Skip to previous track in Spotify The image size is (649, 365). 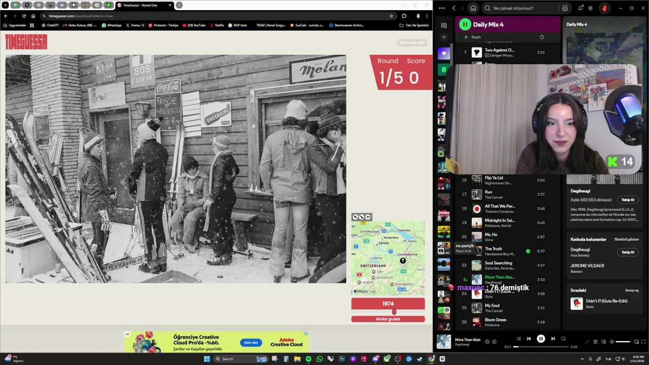529,339
